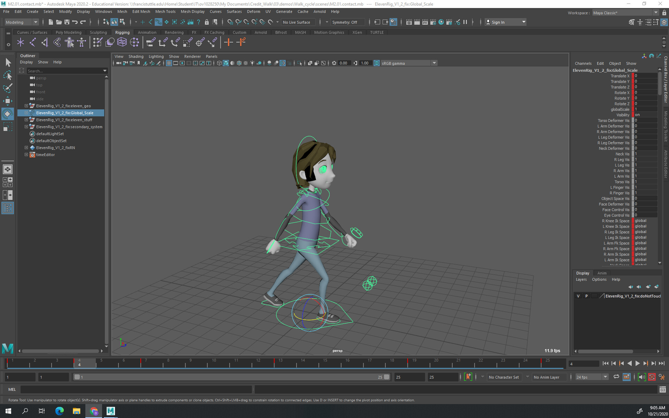Select the Rotate tool in the Tool Box
This screenshot has height=418, width=669.
pos(7,114)
